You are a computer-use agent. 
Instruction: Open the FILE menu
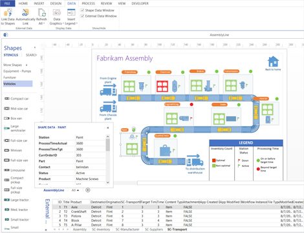(x=7, y=3)
